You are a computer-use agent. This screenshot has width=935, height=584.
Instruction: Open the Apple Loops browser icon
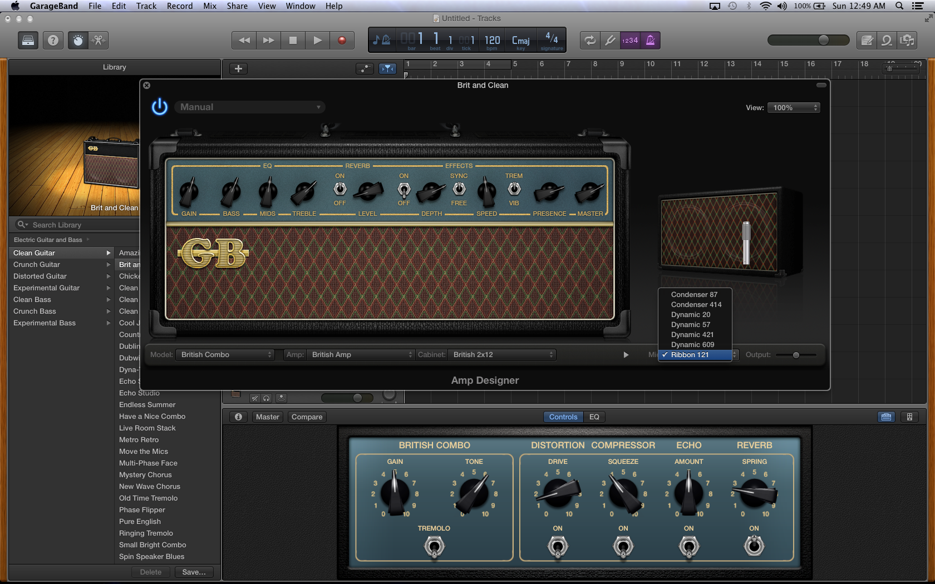point(887,40)
